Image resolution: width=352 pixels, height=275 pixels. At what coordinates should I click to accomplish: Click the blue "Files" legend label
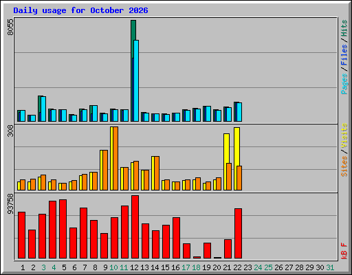[344, 55]
